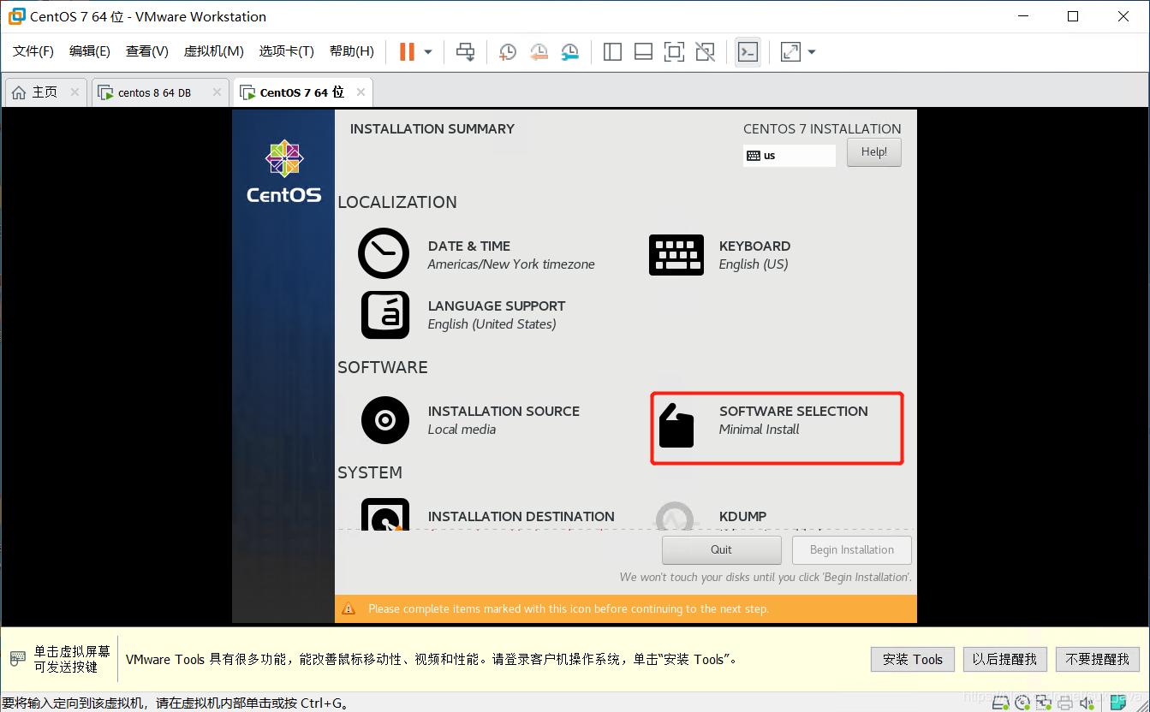Close the 主页 tab
The image size is (1150, 712).
coord(75,92)
